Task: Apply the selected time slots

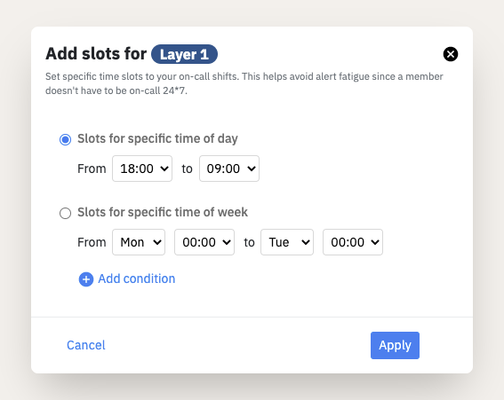Action: pos(395,346)
